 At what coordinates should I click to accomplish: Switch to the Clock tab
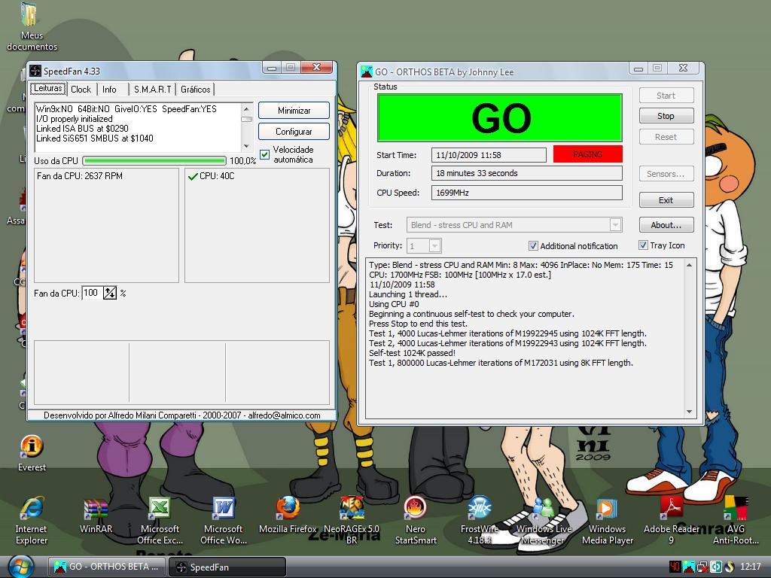coord(81,90)
